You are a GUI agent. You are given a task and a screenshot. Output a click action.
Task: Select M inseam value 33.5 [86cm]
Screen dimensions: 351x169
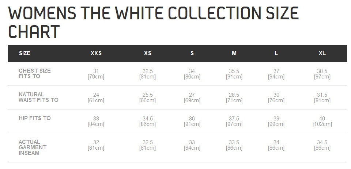click(234, 145)
